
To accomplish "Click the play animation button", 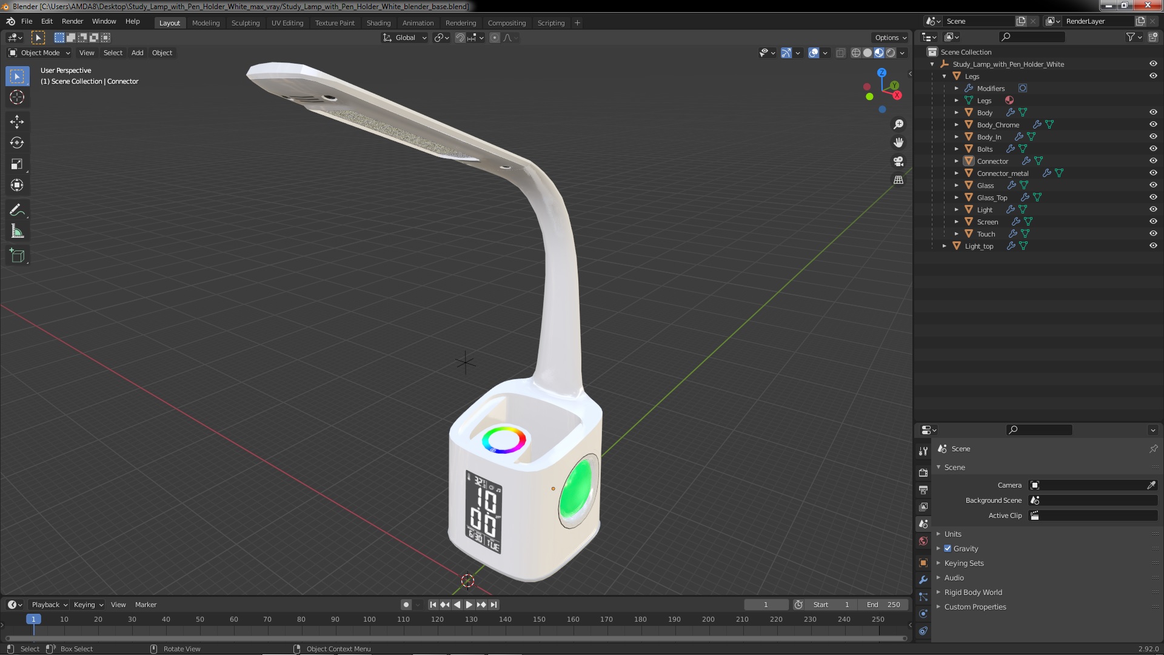I will 469,605.
